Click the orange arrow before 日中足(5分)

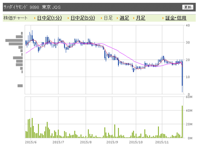point(68,18)
